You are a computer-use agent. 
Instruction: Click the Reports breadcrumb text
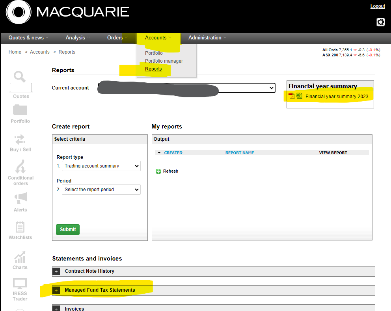[x=67, y=52]
